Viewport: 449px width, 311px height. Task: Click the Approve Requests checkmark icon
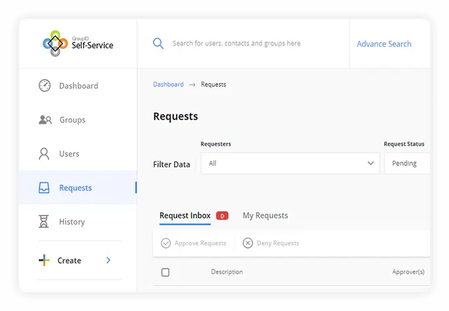tap(165, 243)
